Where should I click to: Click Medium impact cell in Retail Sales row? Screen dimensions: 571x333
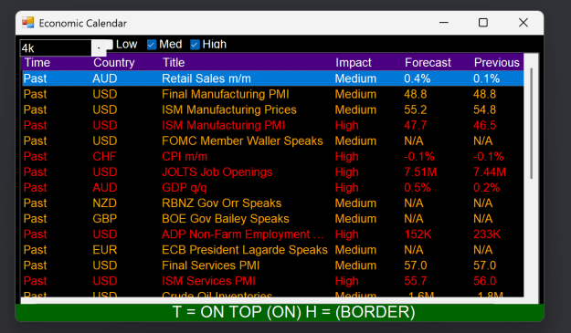(x=355, y=78)
